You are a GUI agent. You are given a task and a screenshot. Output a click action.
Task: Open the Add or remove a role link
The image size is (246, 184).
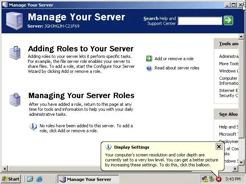point(174,59)
